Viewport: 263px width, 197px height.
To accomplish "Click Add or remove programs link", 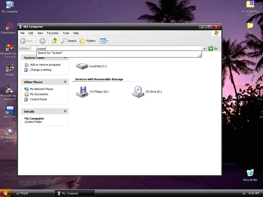I will coord(45,65).
